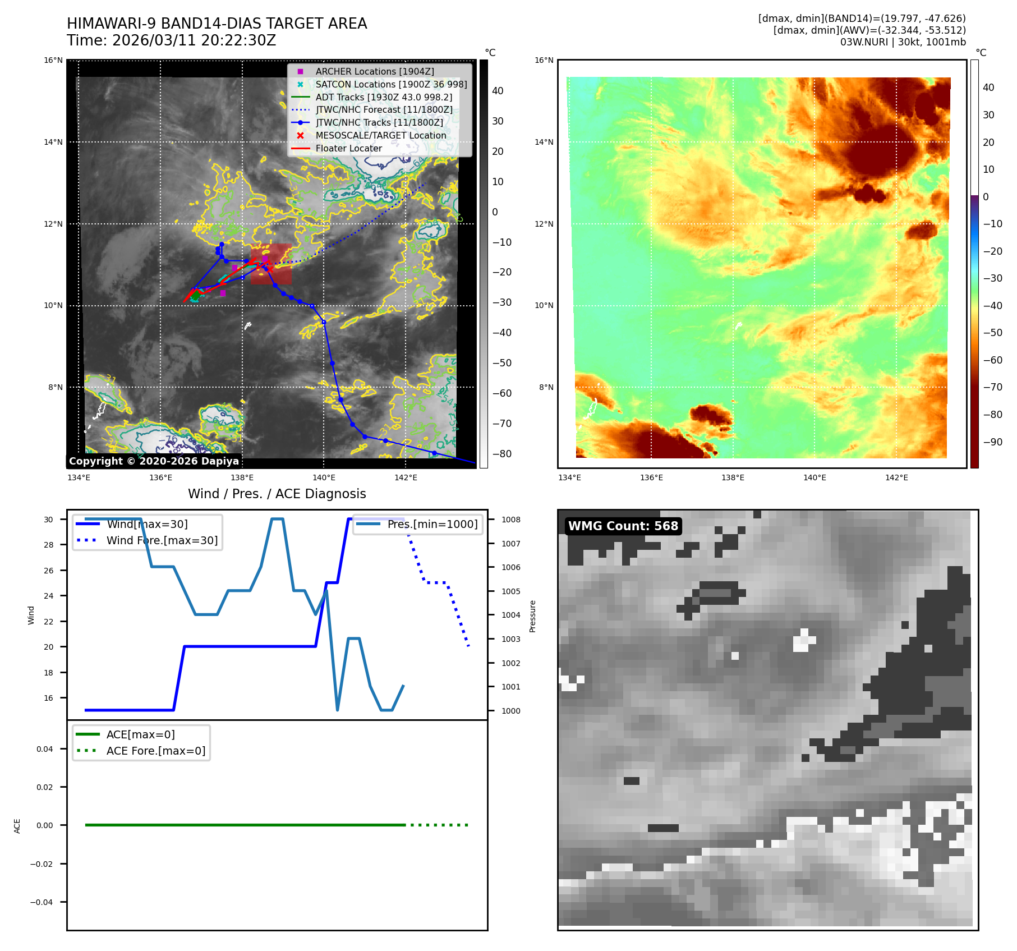Click the red X MESOSCALE/TARGET legend marker

coord(300,135)
